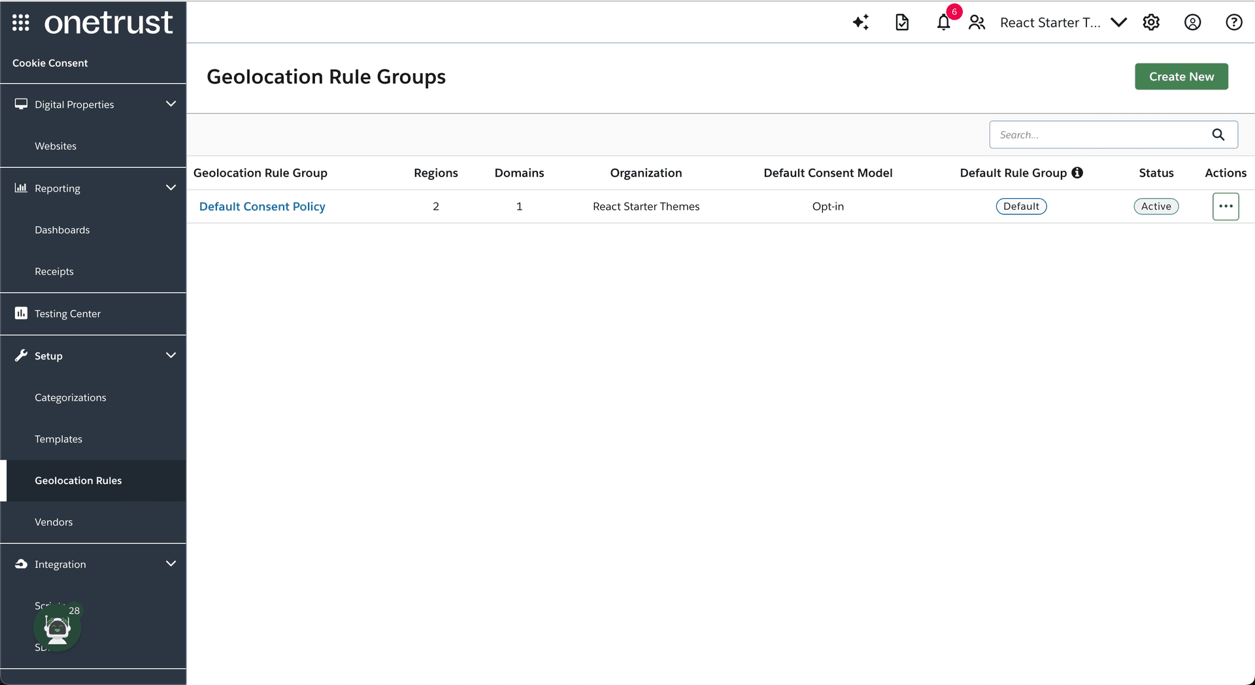The height and width of the screenshot is (685, 1255).
Task: Open the help question mark icon
Action: tap(1233, 23)
